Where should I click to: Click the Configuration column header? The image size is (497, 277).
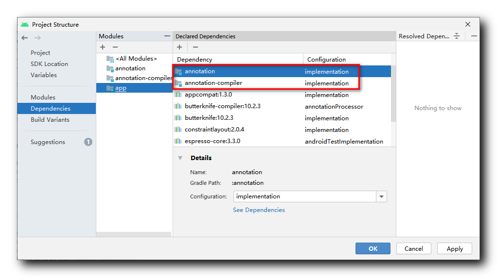[347, 60]
